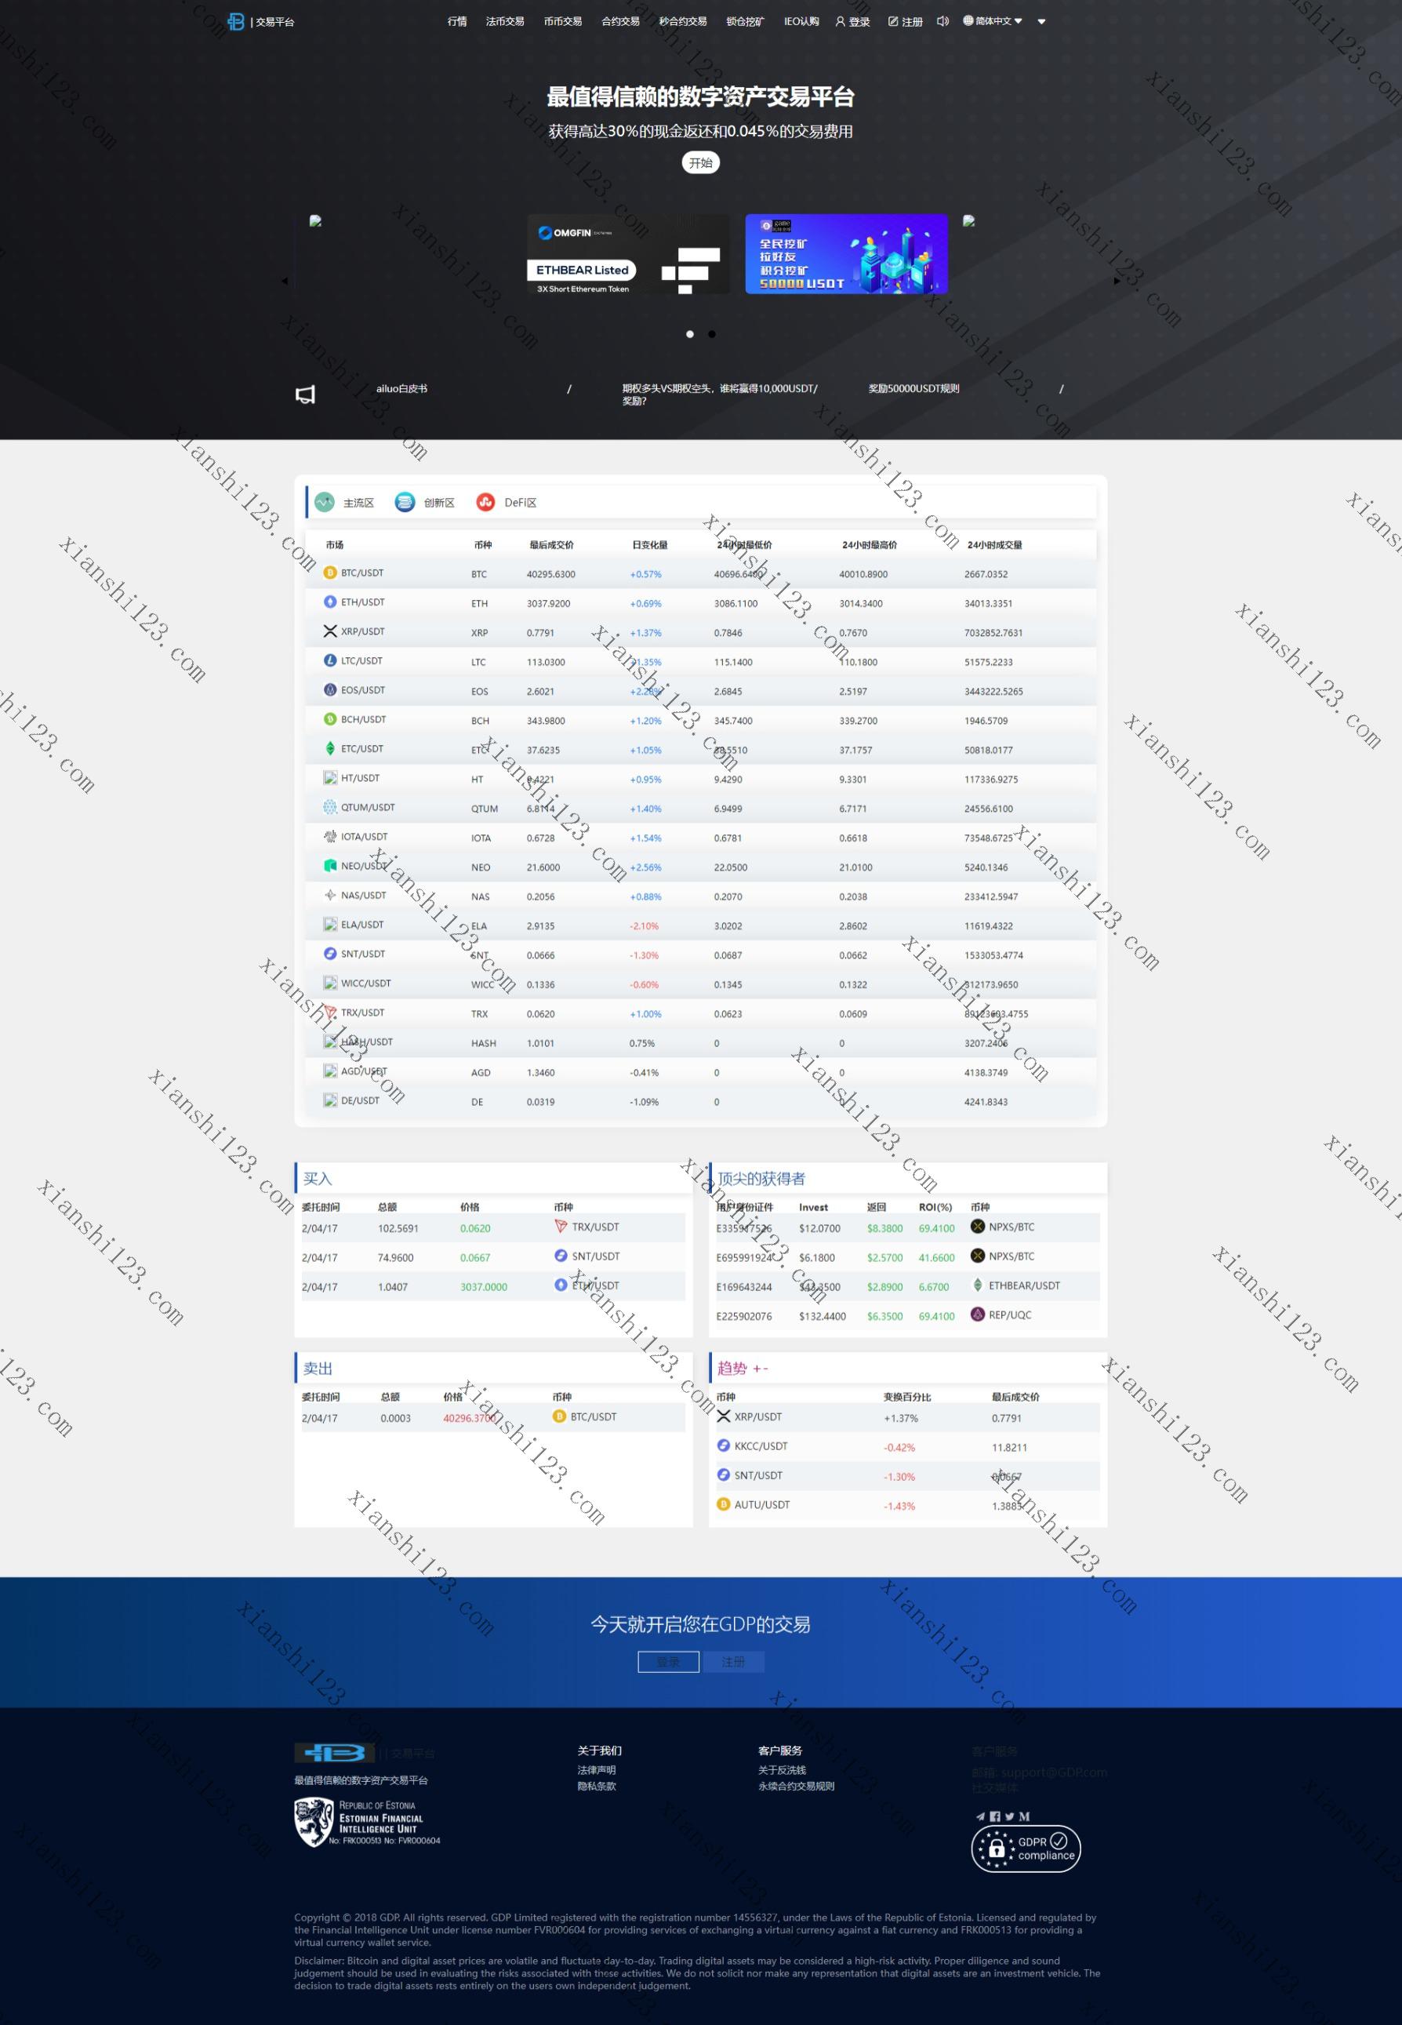Viewport: 1402px width, 2025px height.
Task: Open the 全民挖矿 50000 USDT banner
Action: tap(847, 254)
